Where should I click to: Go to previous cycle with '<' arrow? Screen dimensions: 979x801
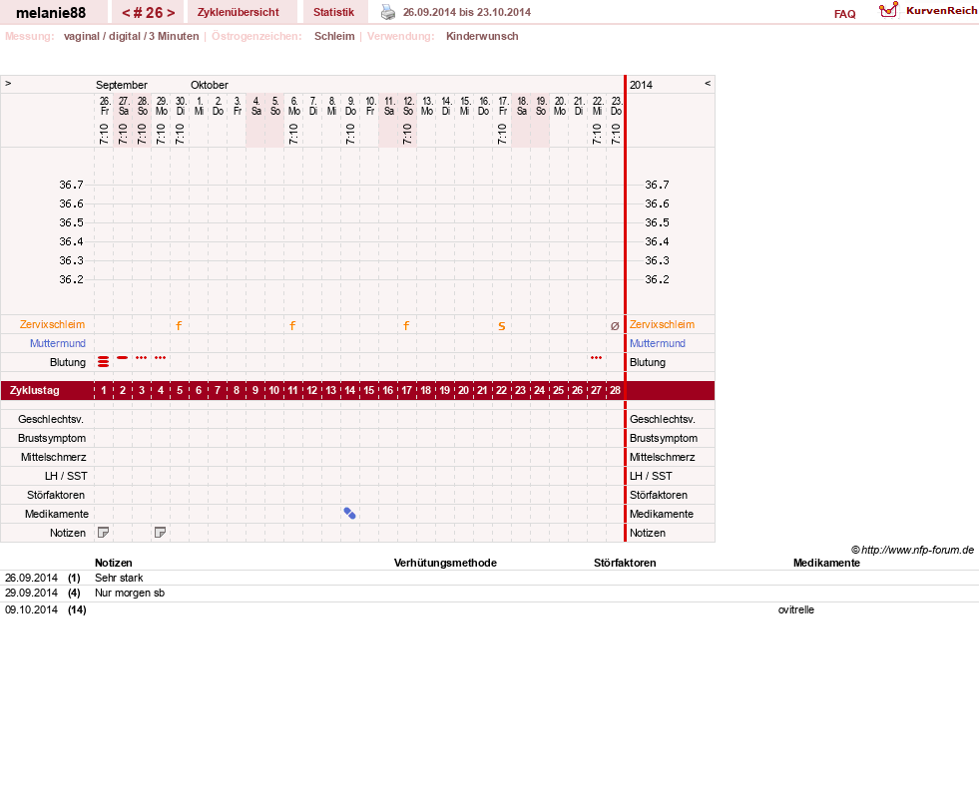126,13
